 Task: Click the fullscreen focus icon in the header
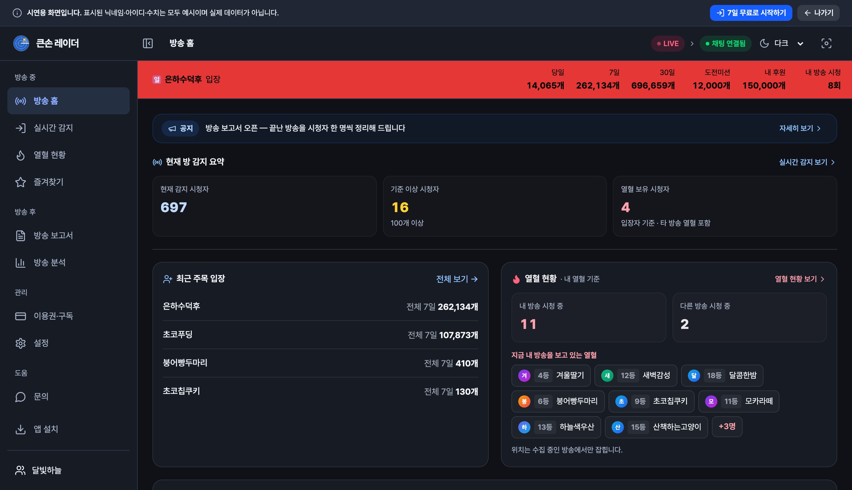pyautogui.click(x=826, y=43)
